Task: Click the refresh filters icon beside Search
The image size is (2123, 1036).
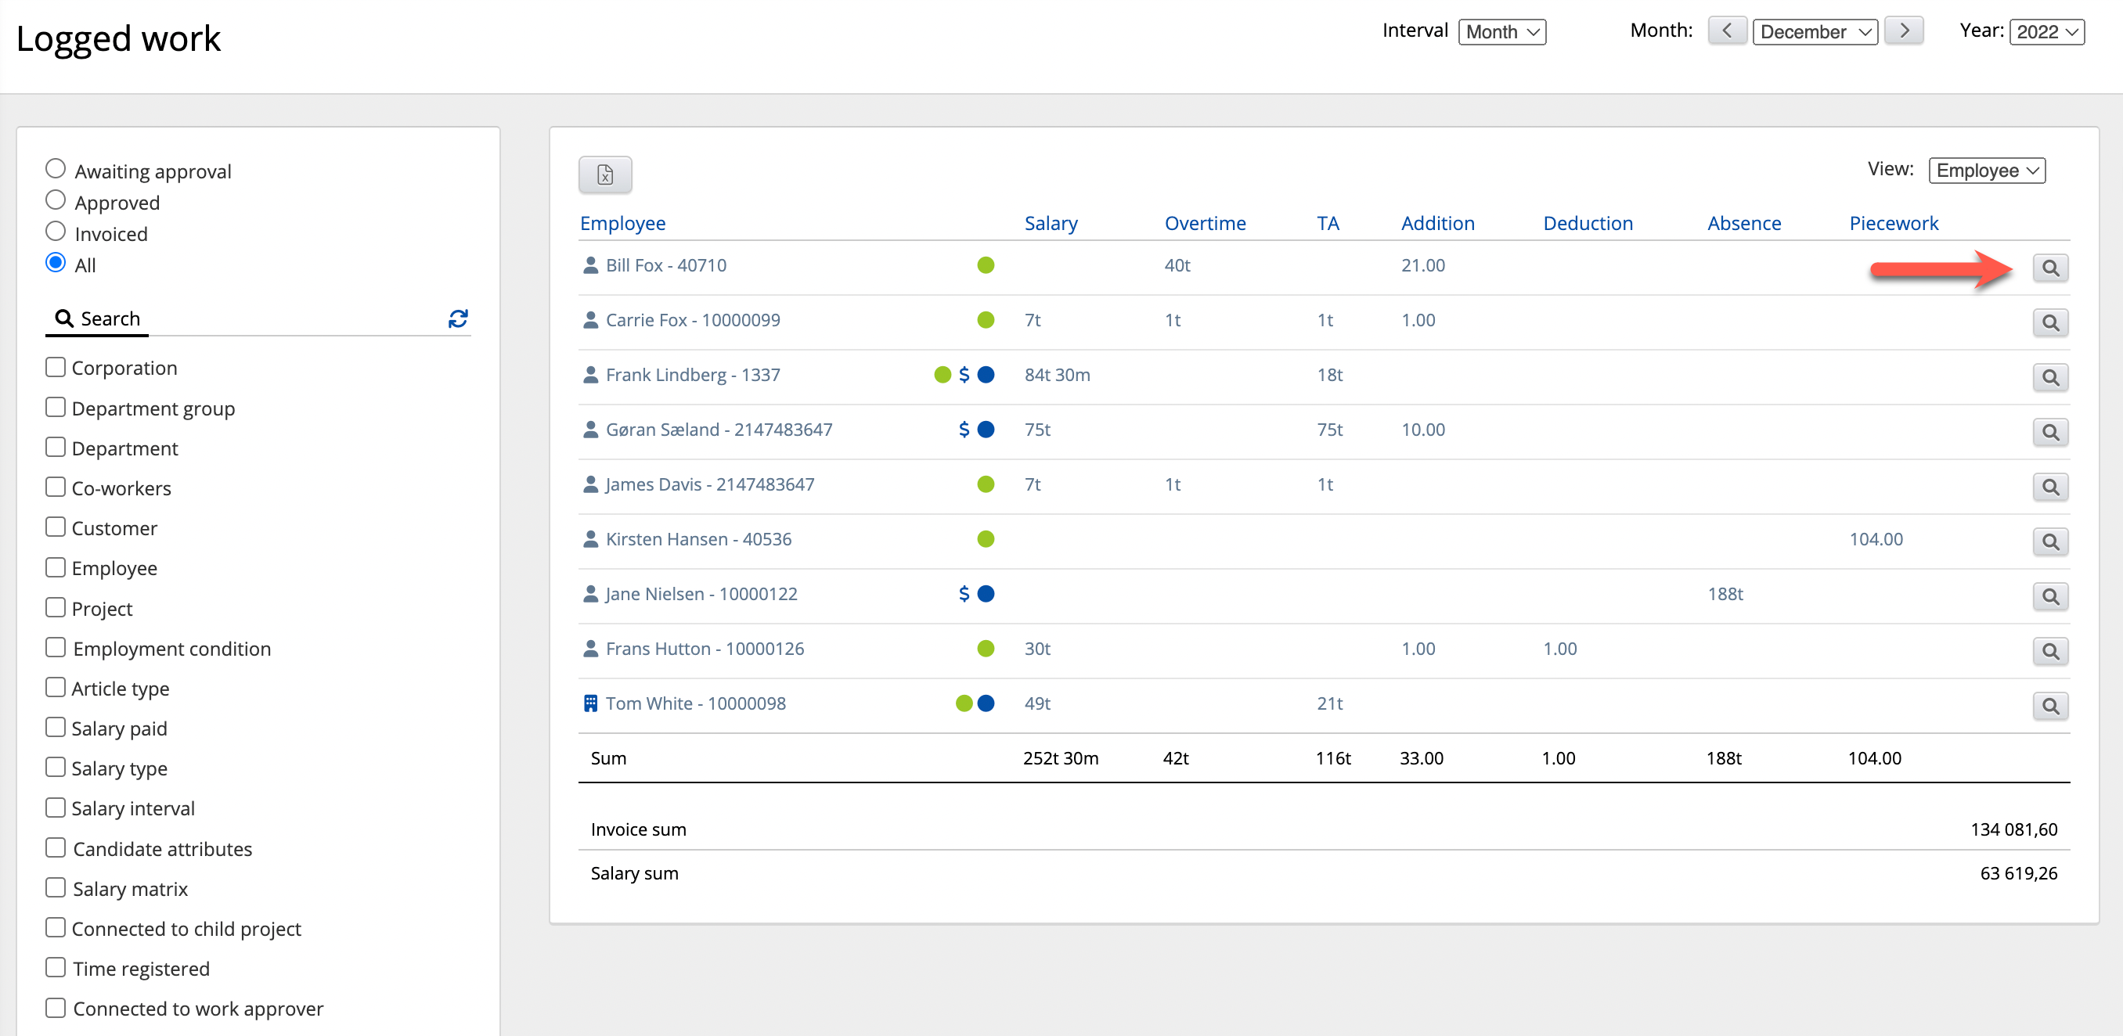Action: pyautogui.click(x=458, y=318)
